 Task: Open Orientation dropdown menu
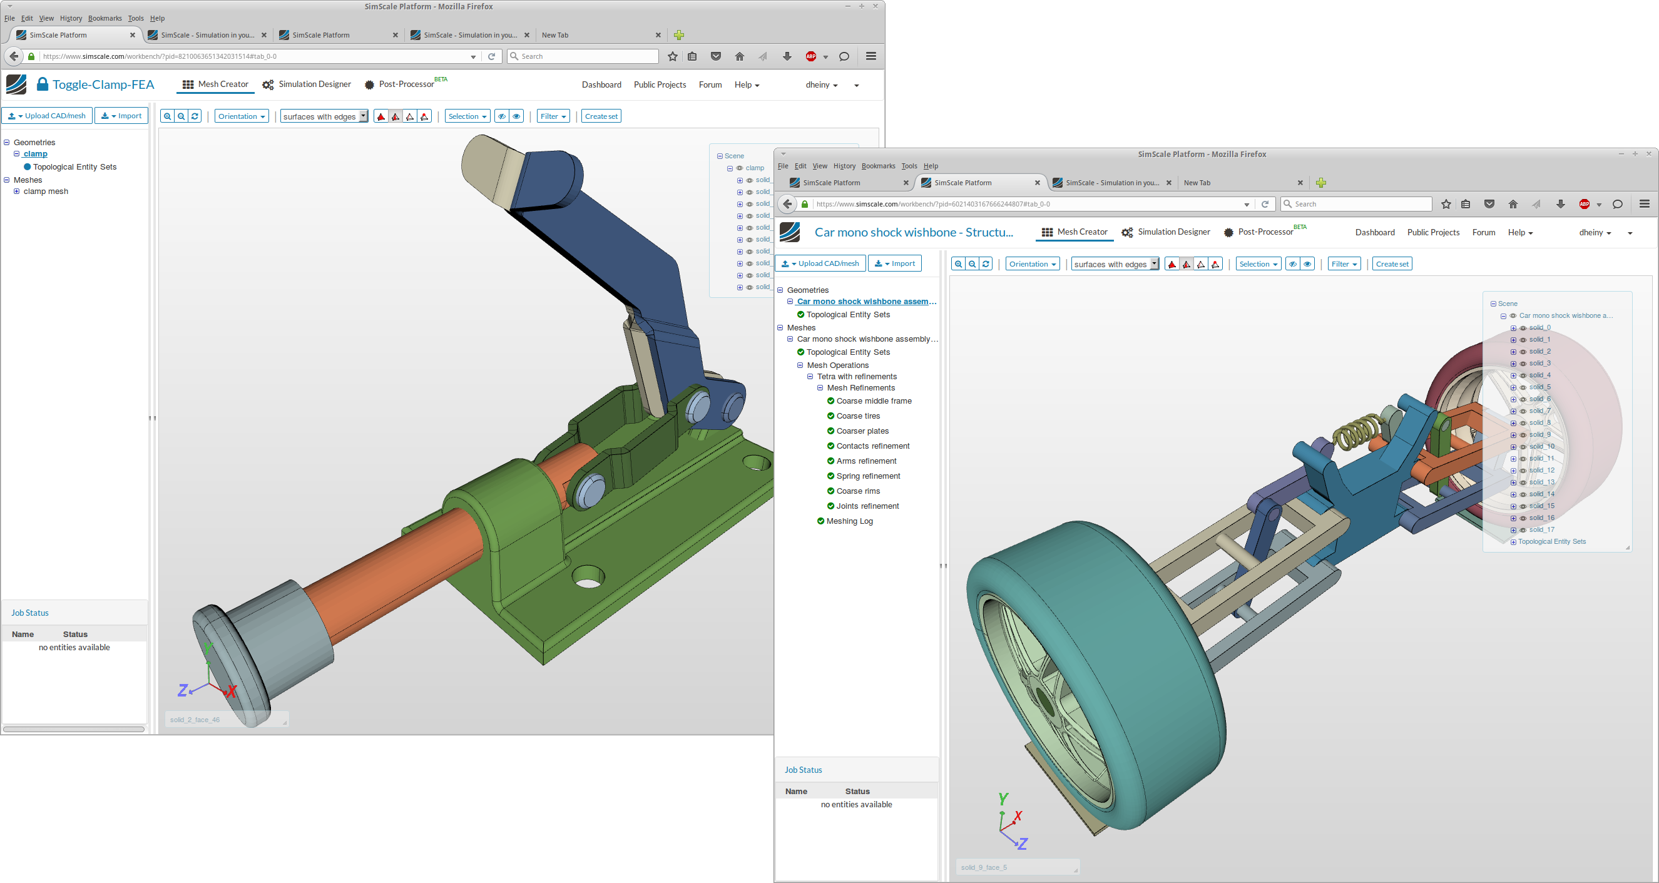239,116
